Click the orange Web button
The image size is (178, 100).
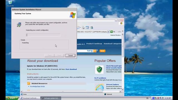click(x=102, y=51)
